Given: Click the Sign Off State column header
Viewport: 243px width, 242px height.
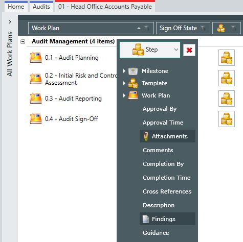Looking at the screenshot, I should pyautogui.click(x=183, y=28).
